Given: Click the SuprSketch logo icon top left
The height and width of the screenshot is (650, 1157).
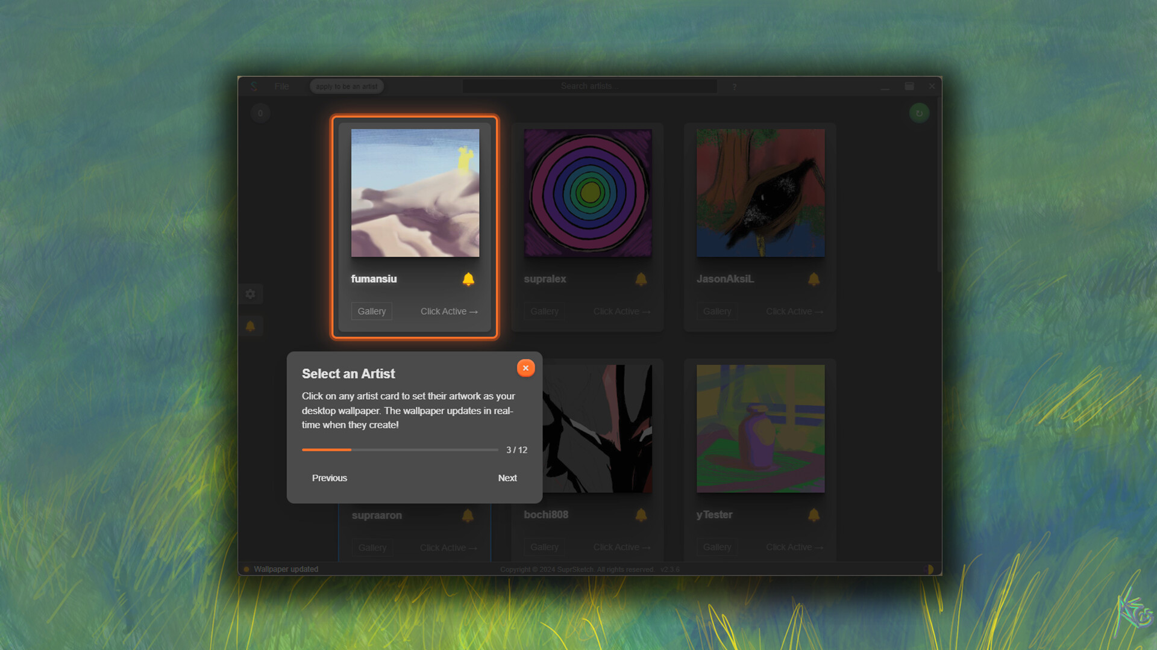Looking at the screenshot, I should click(x=253, y=86).
